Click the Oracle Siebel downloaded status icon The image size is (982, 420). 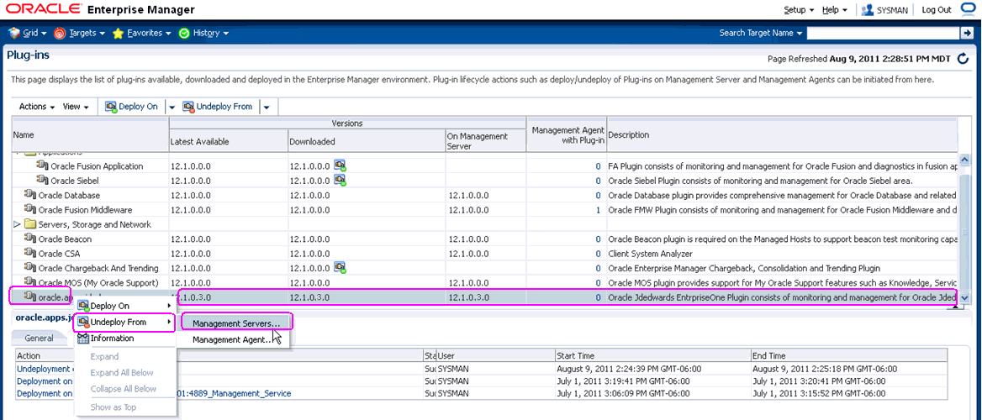click(x=341, y=181)
